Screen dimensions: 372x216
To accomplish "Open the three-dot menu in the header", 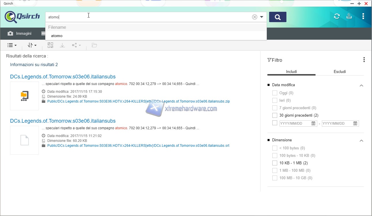I will point(363,16).
